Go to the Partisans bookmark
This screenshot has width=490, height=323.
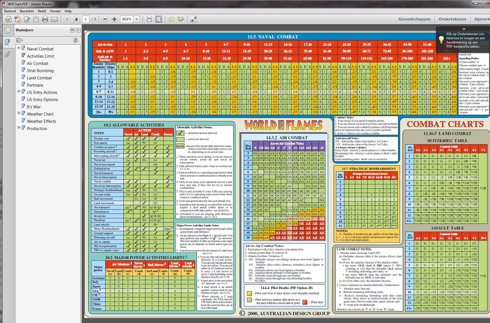35,85
